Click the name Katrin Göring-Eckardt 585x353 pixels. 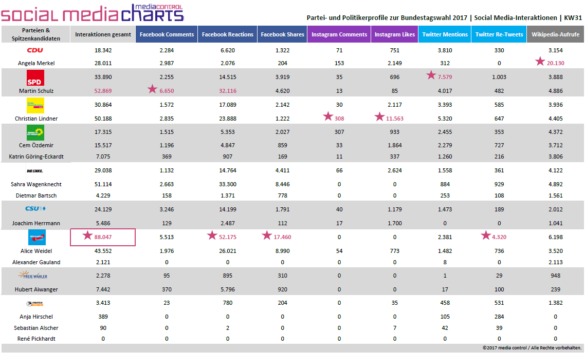point(36,157)
